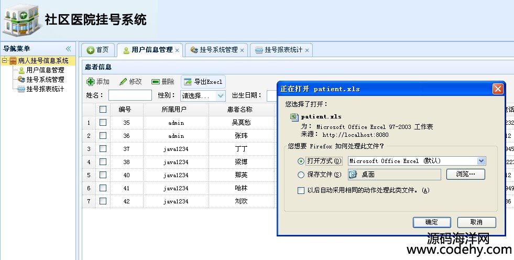Screen dimensions: 514x260
Task: Close the 挂号报表统计 tab
Action: coord(307,50)
